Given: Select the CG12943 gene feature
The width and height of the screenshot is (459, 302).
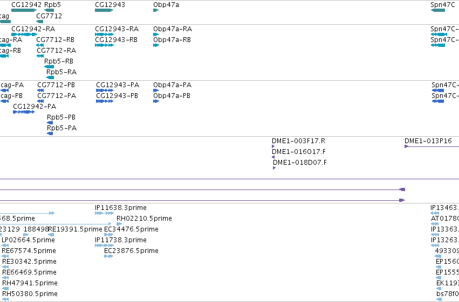Looking at the screenshot, I should [x=104, y=11].
